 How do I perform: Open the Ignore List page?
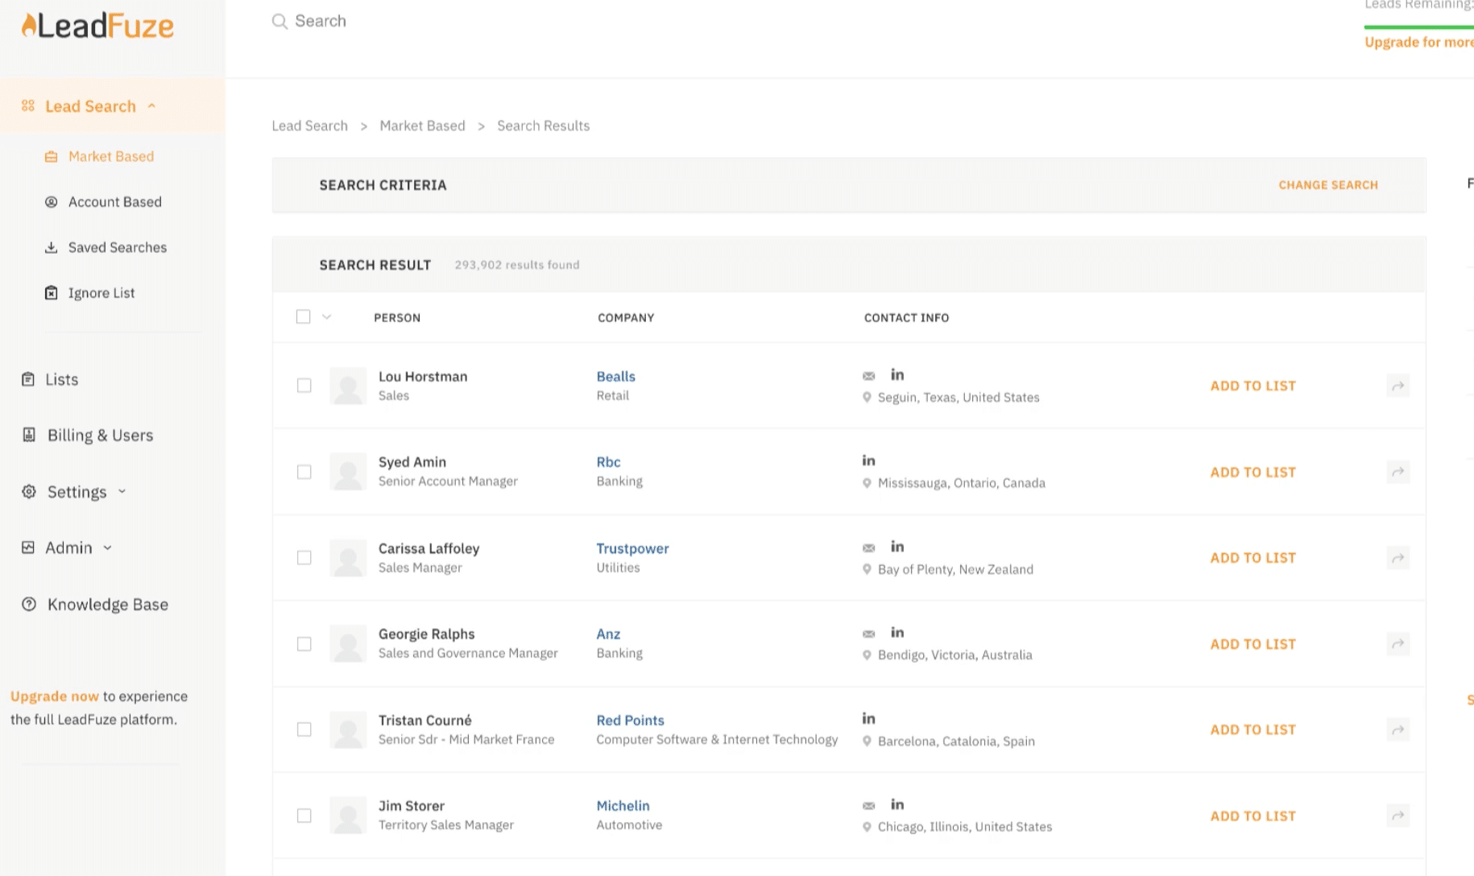click(101, 293)
